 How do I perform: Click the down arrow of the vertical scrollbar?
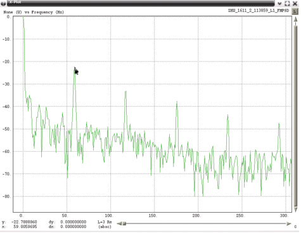295,210
